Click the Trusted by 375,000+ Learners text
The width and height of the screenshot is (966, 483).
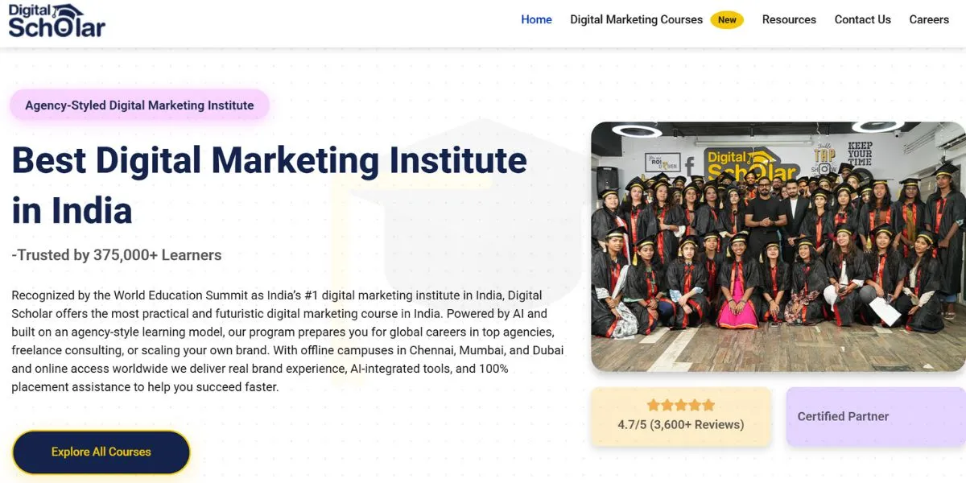pos(116,254)
